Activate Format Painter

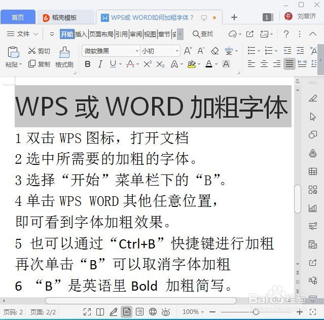(x=64, y=57)
